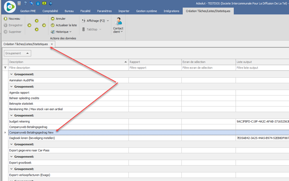Screen dimensions: 289x181
Task: Collapse the group containing Aanmaken AuditFile
Action: click(11, 74)
